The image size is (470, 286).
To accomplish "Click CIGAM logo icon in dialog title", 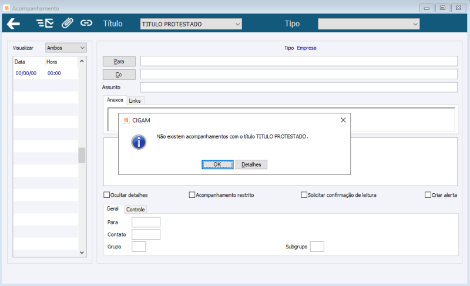I will click(126, 120).
